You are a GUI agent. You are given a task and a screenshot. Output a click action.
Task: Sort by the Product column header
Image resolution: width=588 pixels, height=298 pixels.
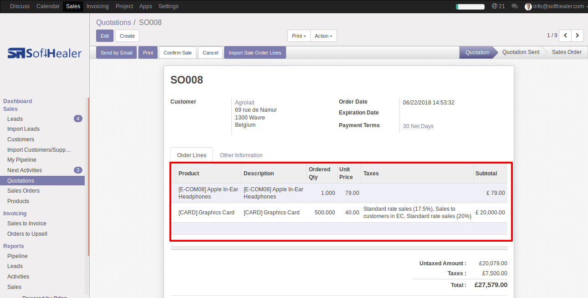pos(209,174)
